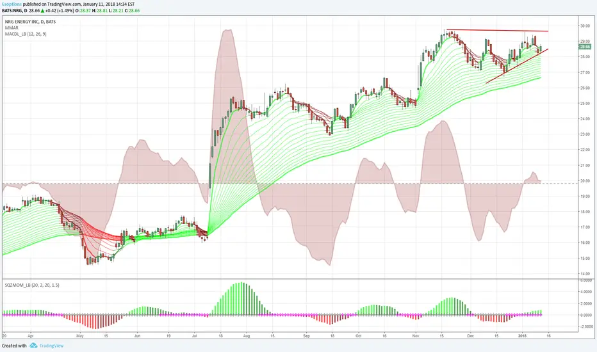Click the Apr label on the time axis
Image resolution: width=597 pixels, height=352 pixels.
coord(31,336)
